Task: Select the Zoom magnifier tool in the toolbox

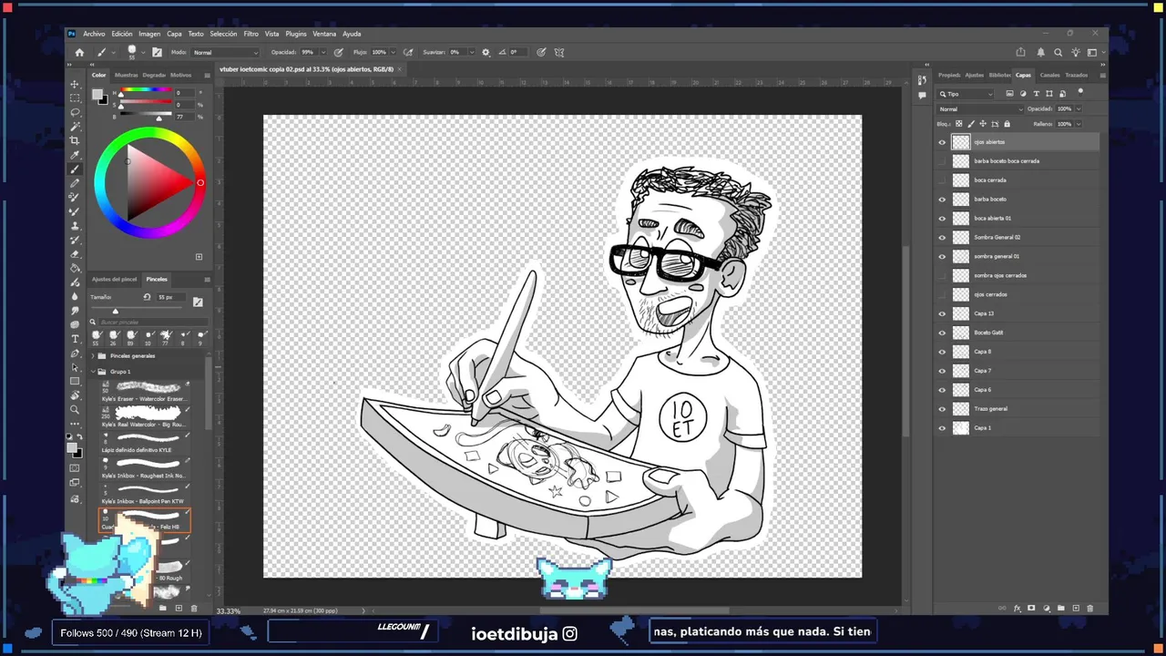Action: coord(75,410)
